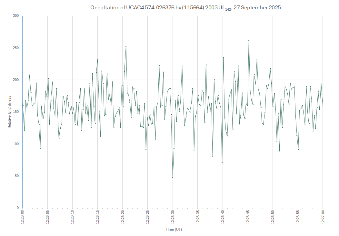Click the lowest data point near 12:26:30

tap(173, 177)
